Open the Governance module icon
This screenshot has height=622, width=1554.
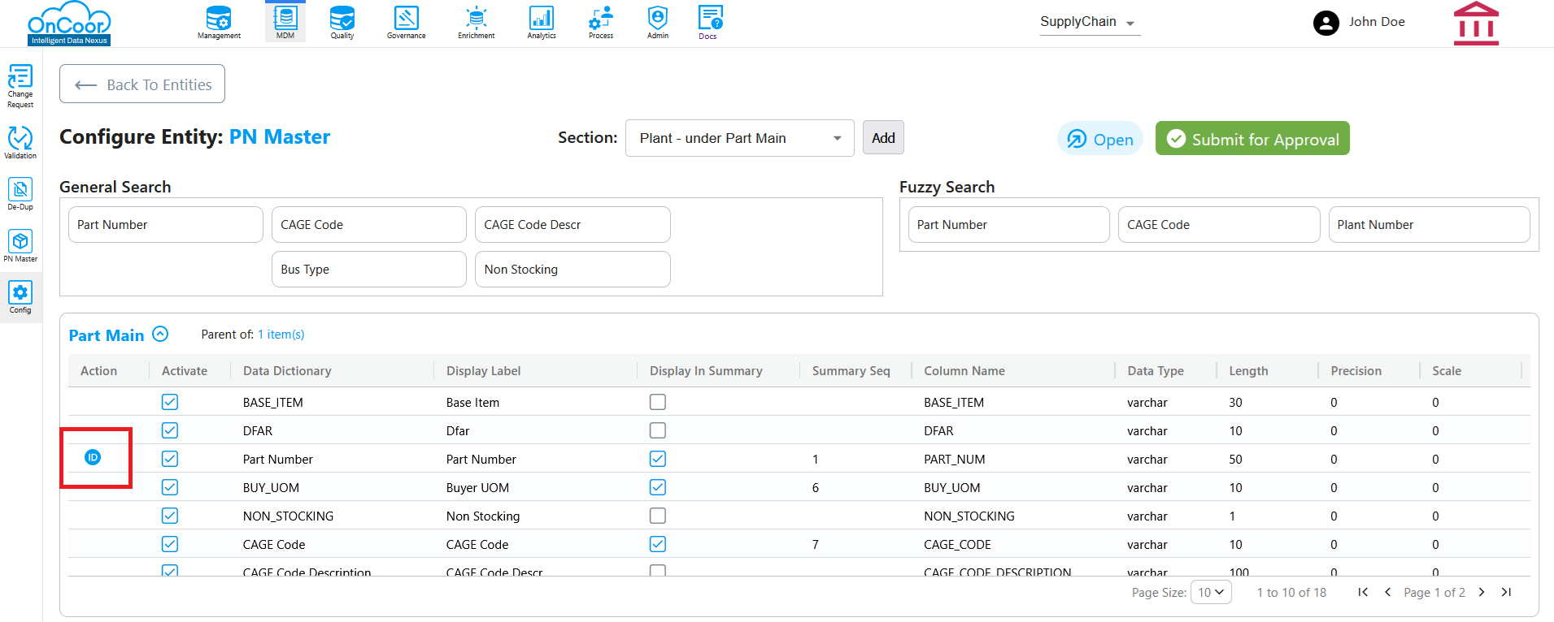click(x=406, y=22)
